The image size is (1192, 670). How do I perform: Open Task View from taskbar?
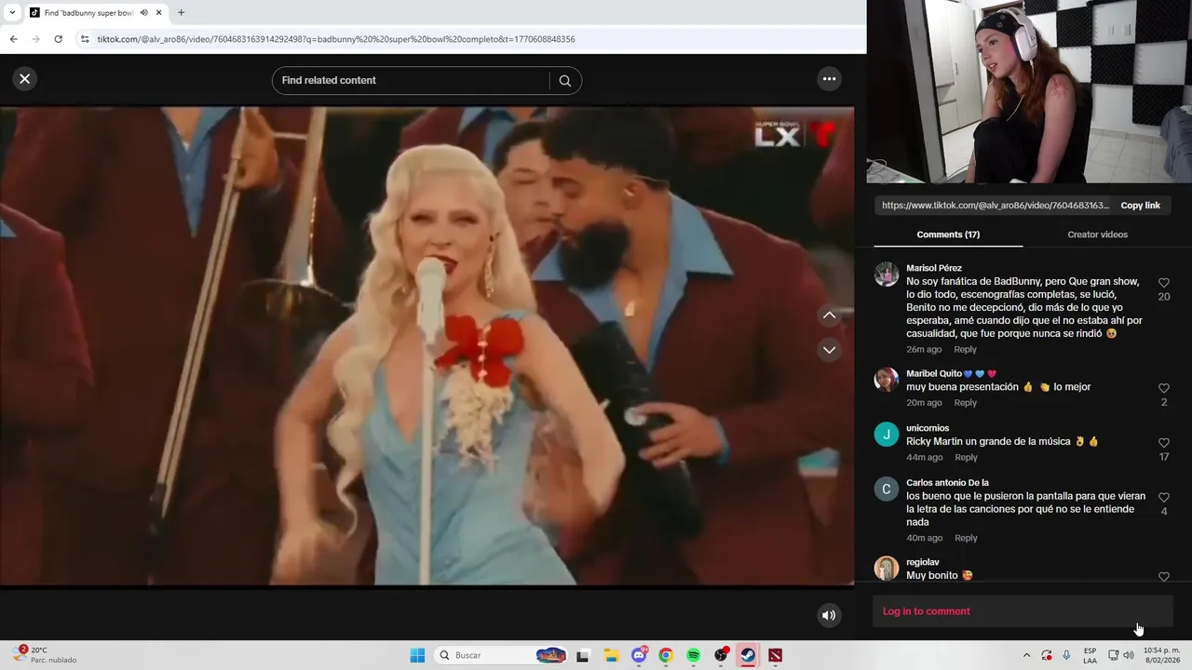(582, 655)
